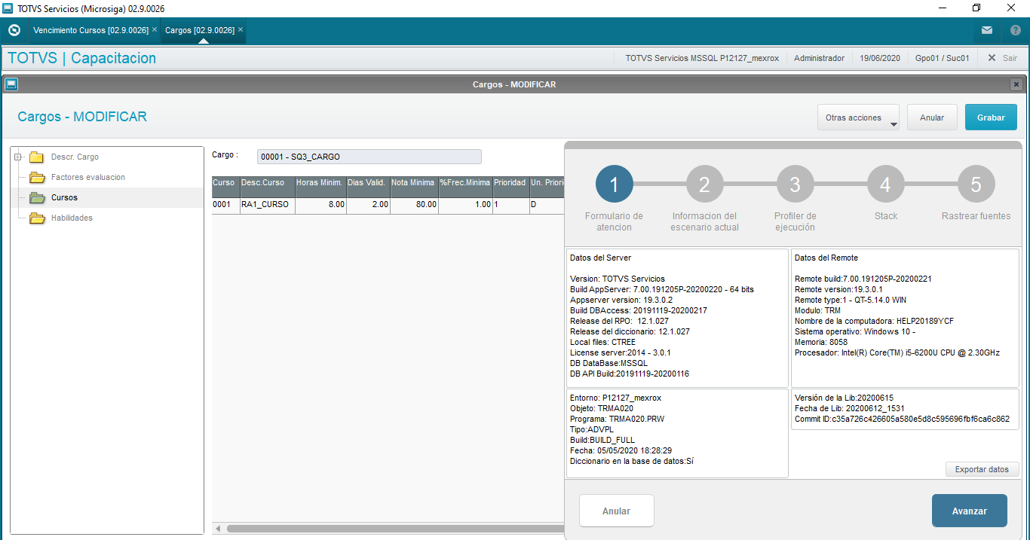The image size is (1030, 540).
Task: Click the Administrador user label
Action: point(819,58)
